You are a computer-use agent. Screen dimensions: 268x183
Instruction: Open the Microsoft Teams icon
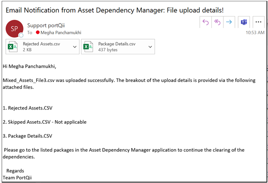click(x=244, y=22)
